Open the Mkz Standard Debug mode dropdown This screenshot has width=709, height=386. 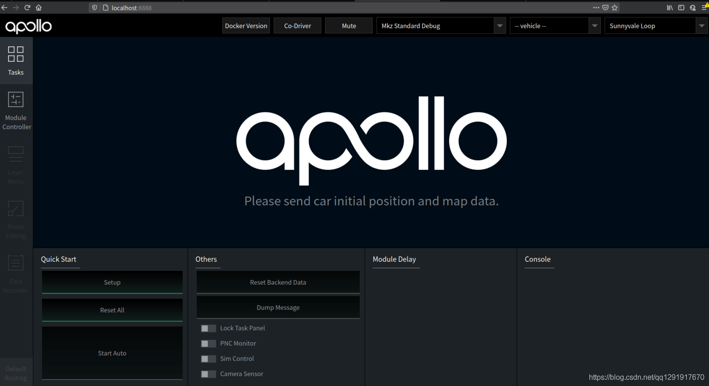(441, 26)
